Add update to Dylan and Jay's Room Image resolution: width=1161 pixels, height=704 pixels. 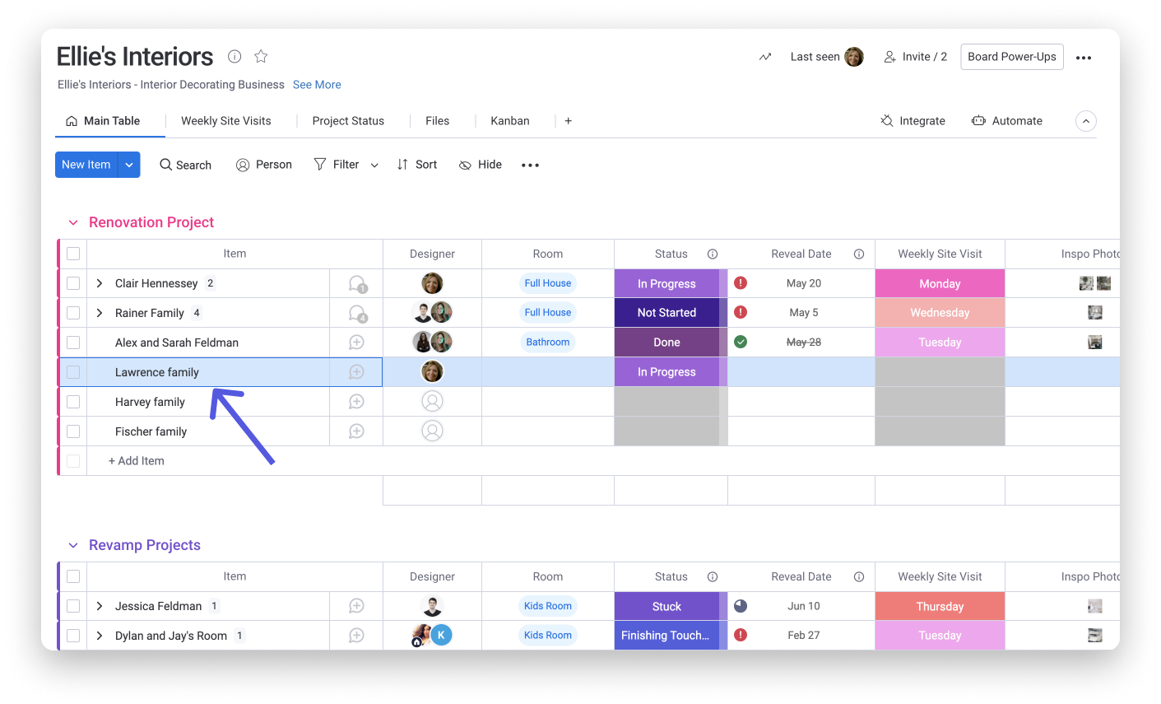tap(356, 636)
